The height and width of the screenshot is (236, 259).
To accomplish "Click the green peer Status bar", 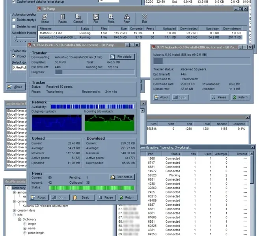I will click(91, 188).
